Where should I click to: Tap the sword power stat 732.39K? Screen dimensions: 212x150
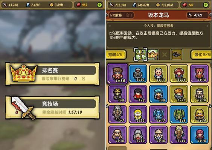[x=117, y=5]
